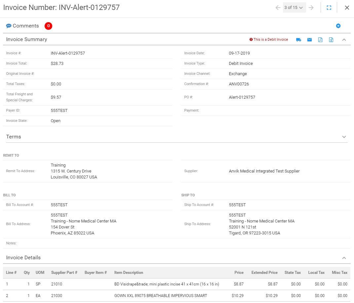Select the red Comments count badge
Screen dimensions: 354x303
pyautogui.click(x=48, y=25)
